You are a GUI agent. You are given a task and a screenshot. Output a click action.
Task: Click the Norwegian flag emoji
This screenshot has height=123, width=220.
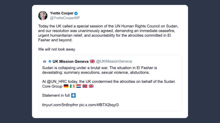pyautogui.click(x=85, y=86)
